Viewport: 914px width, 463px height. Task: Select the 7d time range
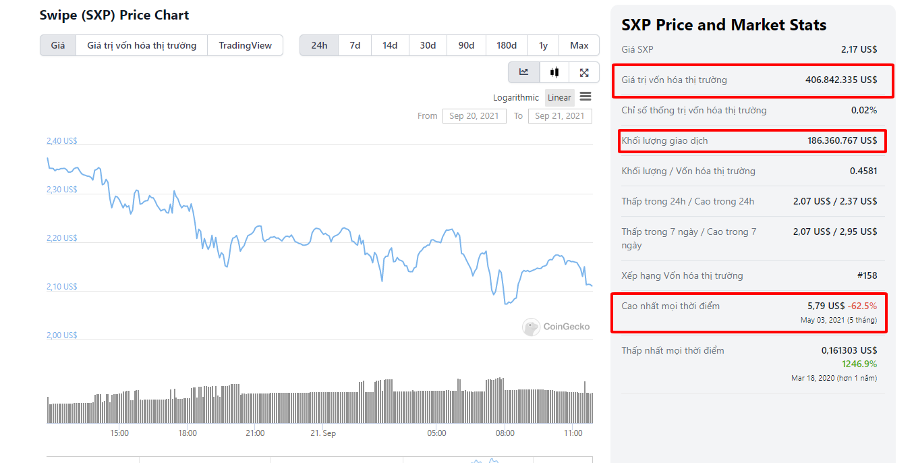pyautogui.click(x=355, y=45)
